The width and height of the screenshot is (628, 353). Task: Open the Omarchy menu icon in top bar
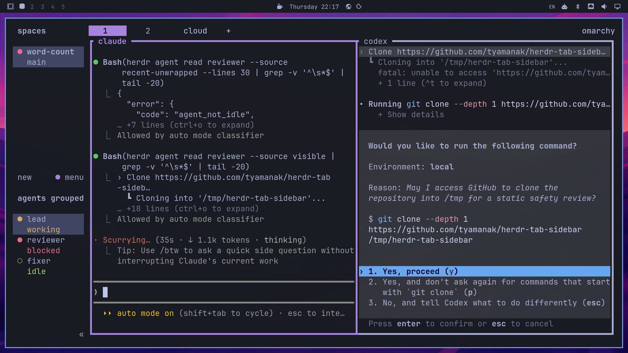click(x=10, y=7)
